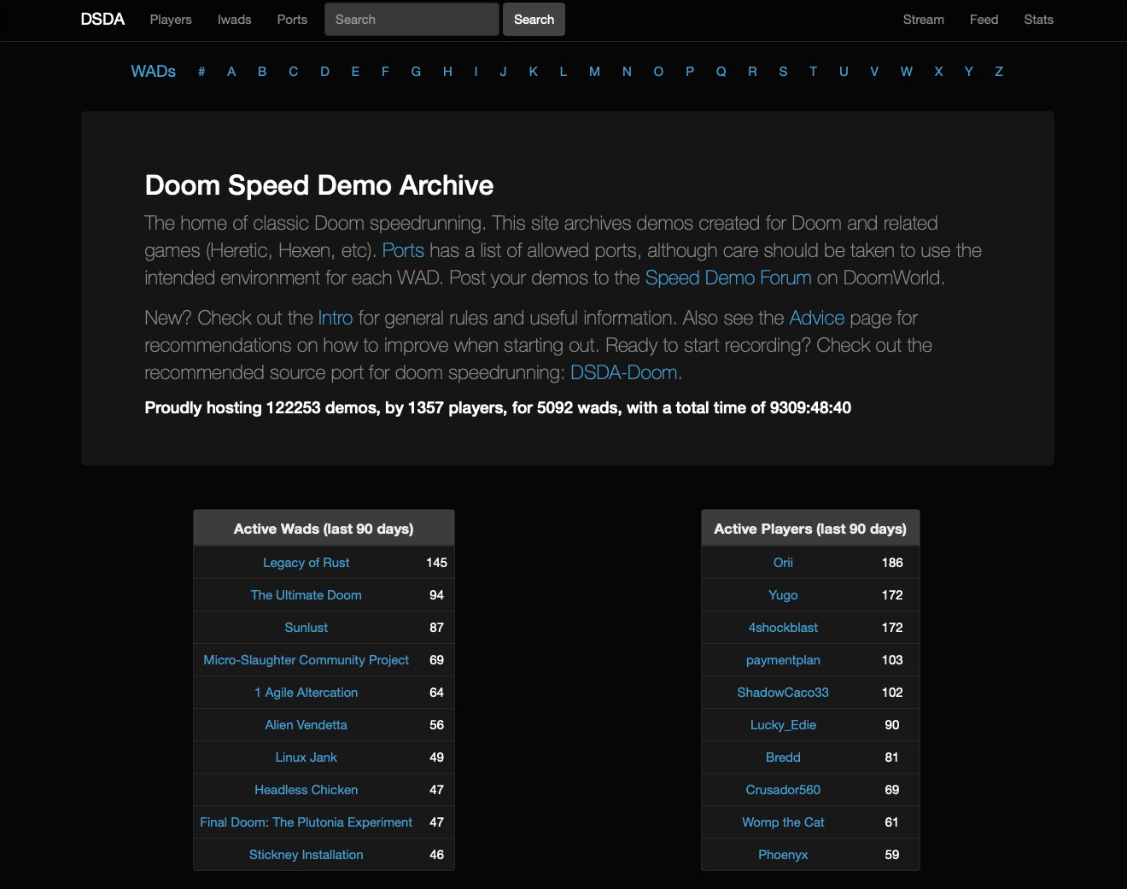Select Micro-Slaughter Community Project wad
This screenshot has width=1127, height=889.
coord(306,660)
